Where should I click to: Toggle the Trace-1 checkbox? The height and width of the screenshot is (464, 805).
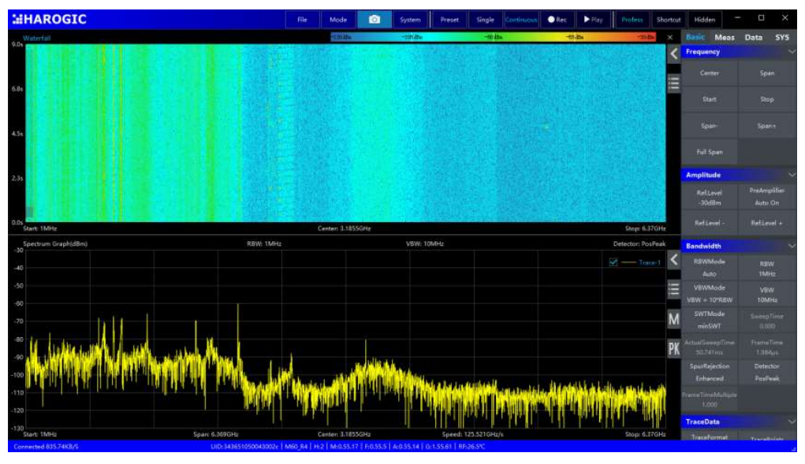click(x=613, y=262)
